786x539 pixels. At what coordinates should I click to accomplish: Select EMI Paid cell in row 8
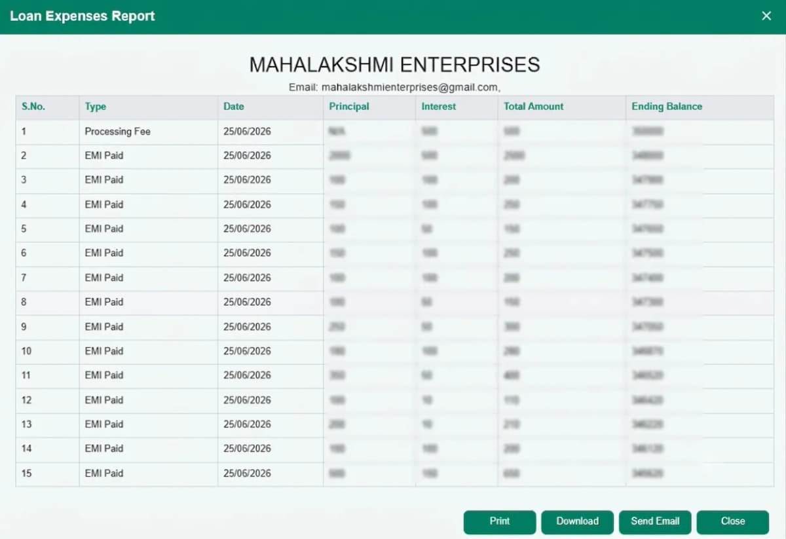click(x=149, y=303)
